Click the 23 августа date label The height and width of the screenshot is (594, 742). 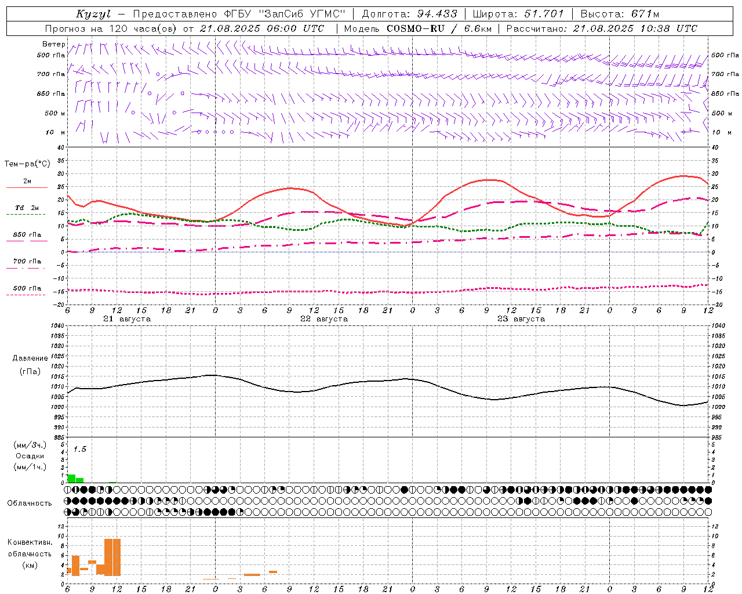521,319
